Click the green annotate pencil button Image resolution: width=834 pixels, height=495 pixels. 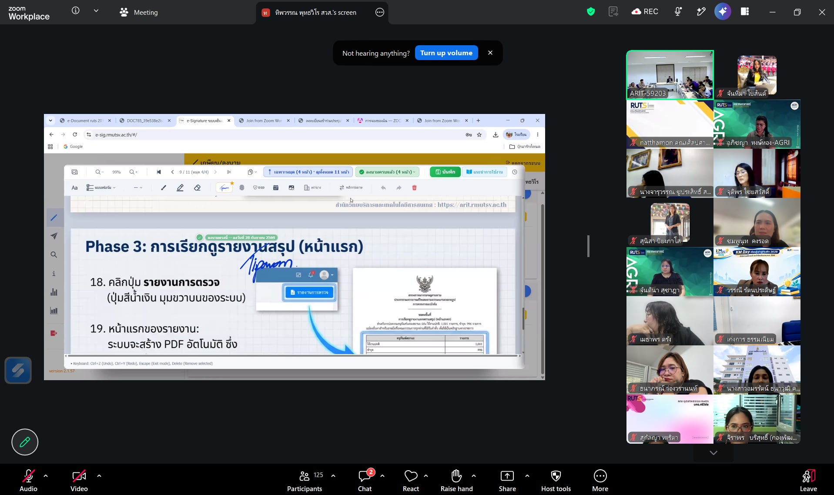(x=25, y=442)
